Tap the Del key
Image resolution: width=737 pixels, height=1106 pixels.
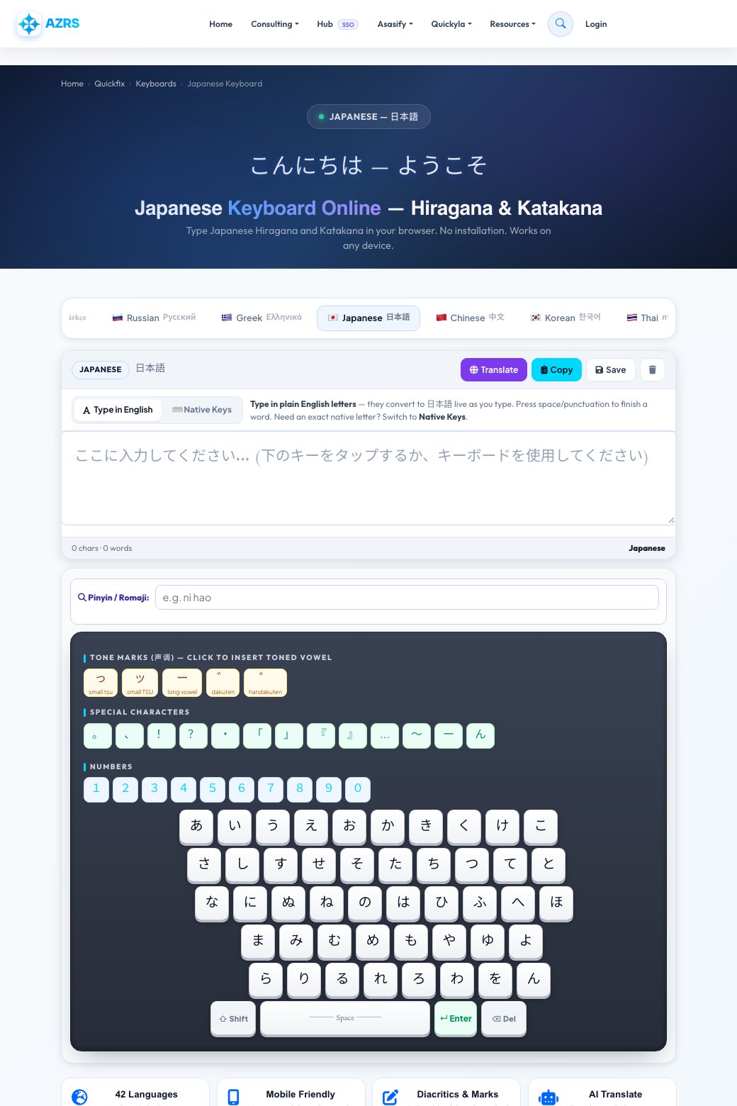pos(504,1019)
